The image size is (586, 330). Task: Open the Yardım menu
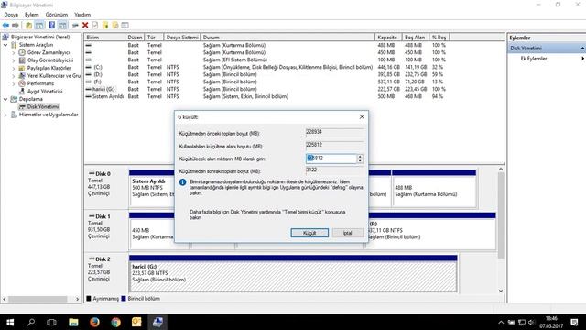(x=82, y=15)
